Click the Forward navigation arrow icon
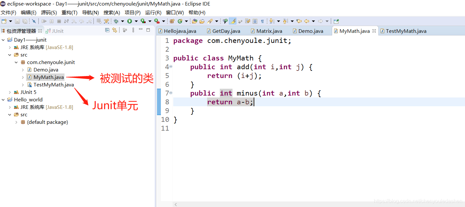This screenshot has width=465, height=207. [x=320, y=21]
